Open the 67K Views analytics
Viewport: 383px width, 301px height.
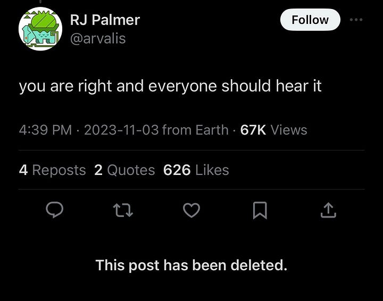273,130
